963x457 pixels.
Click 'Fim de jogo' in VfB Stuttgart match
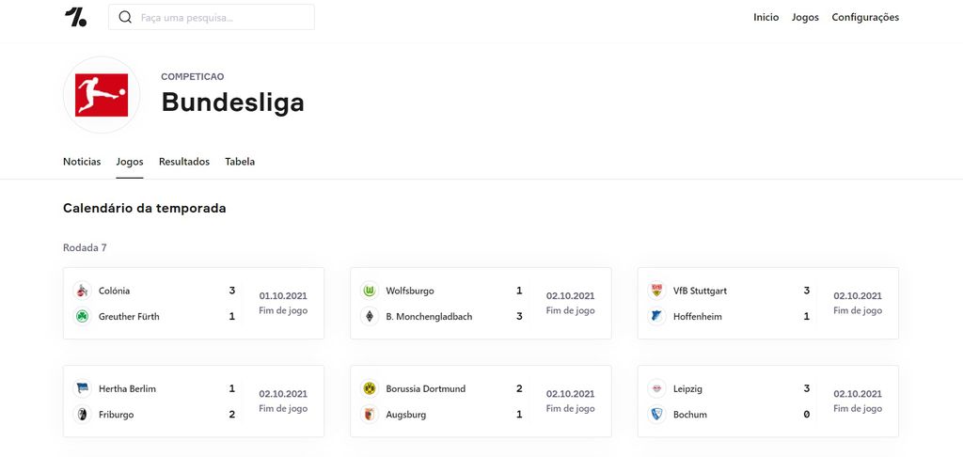coord(858,311)
